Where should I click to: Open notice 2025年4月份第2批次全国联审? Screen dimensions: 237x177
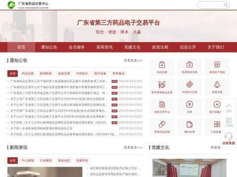pos(59,111)
